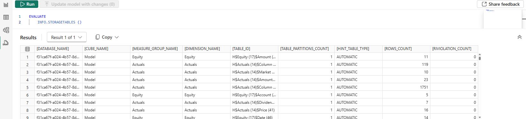This screenshot has height=119, width=526.
Task: Collapse the Results pane chevron
Action: click(519, 37)
